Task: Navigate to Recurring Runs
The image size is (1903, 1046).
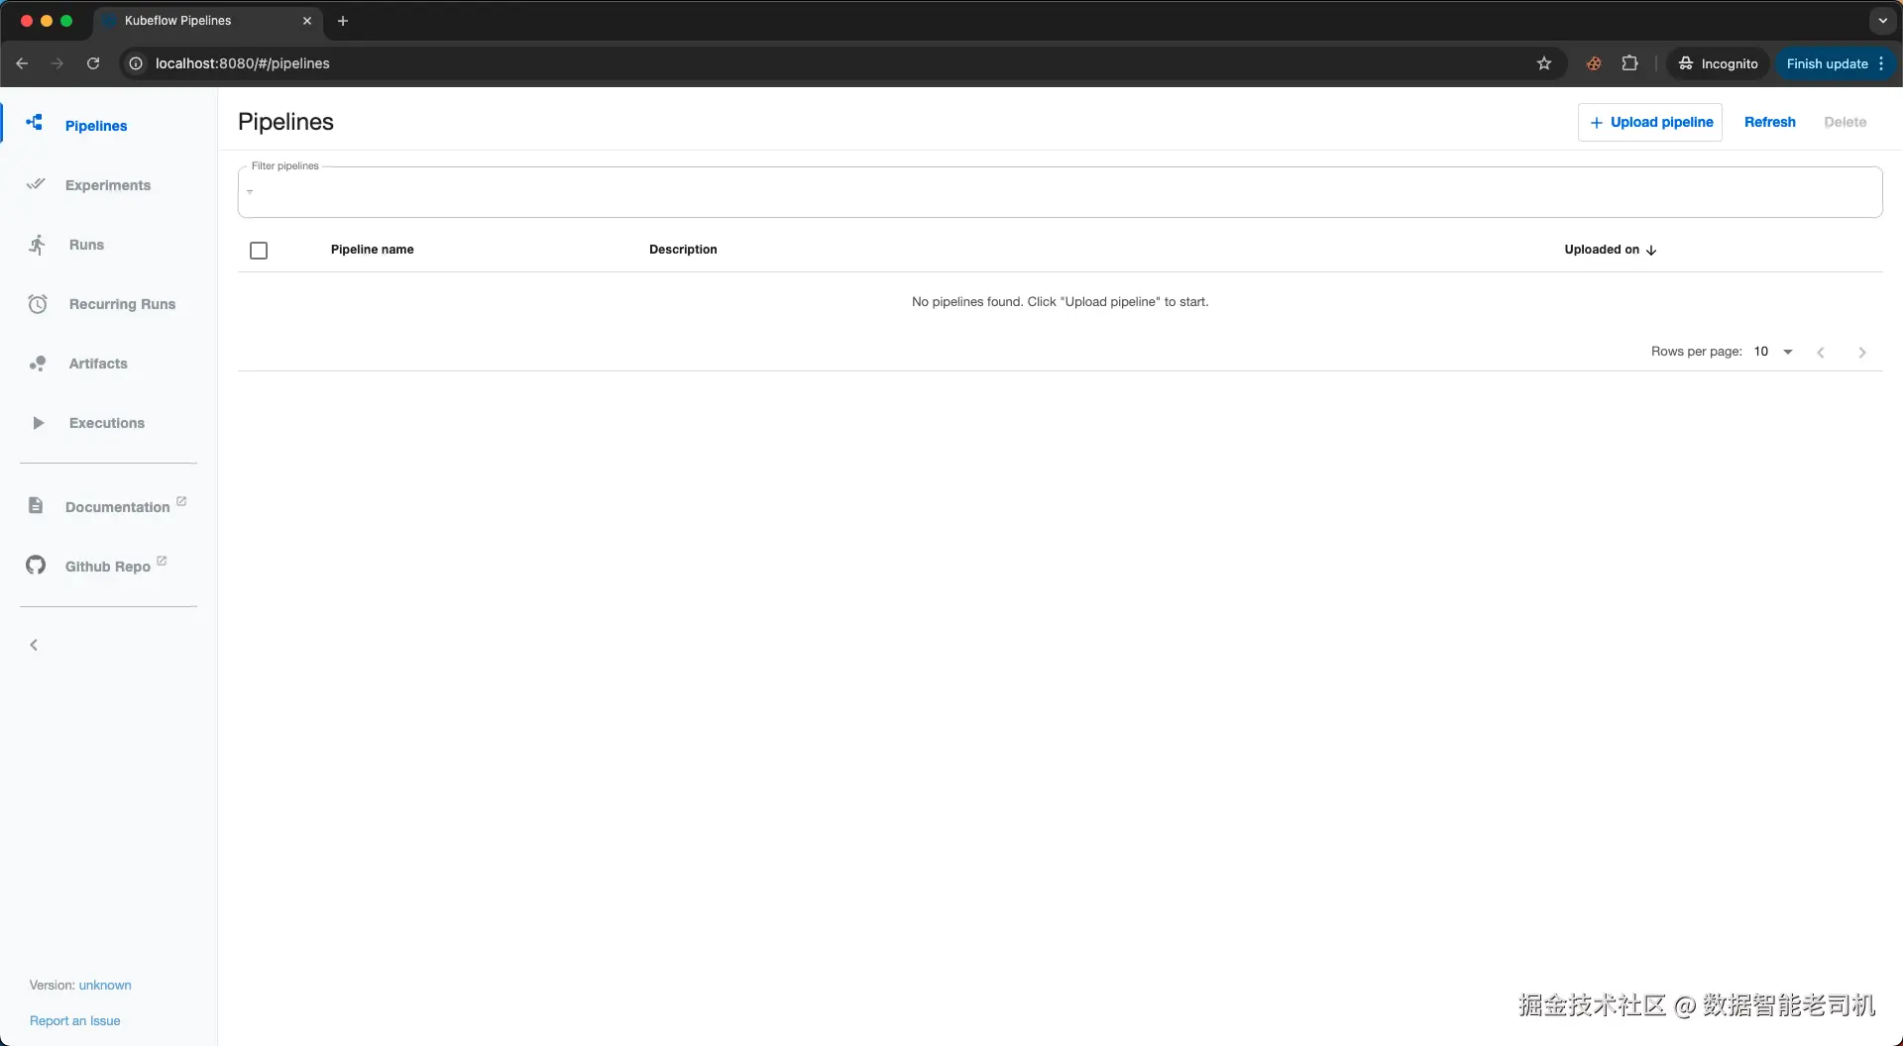Action: click(x=122, y=304)
